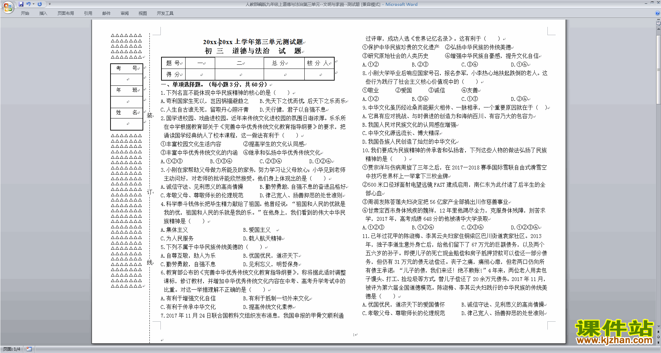Click option D.载人航天精神

pyautogui.click(x=262, y=238)
